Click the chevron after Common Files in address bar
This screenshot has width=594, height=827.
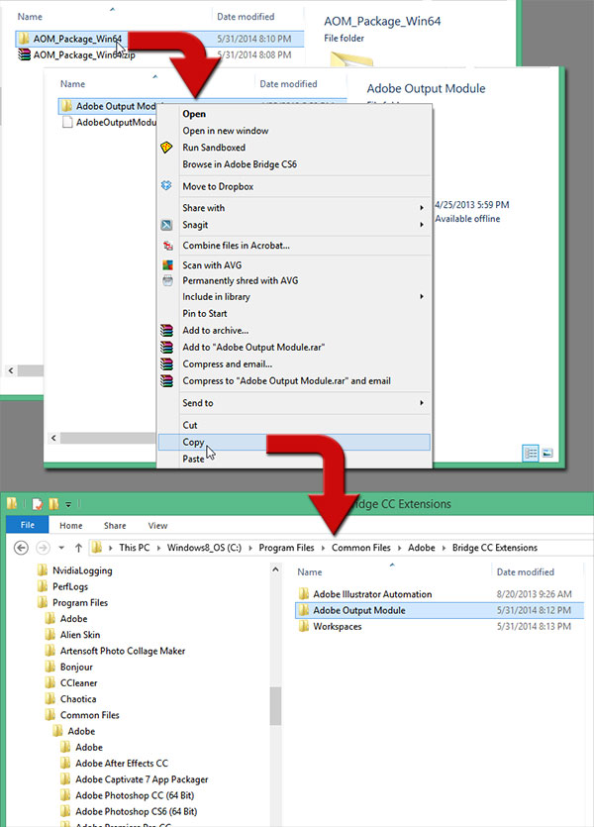(x=400, y=548)
